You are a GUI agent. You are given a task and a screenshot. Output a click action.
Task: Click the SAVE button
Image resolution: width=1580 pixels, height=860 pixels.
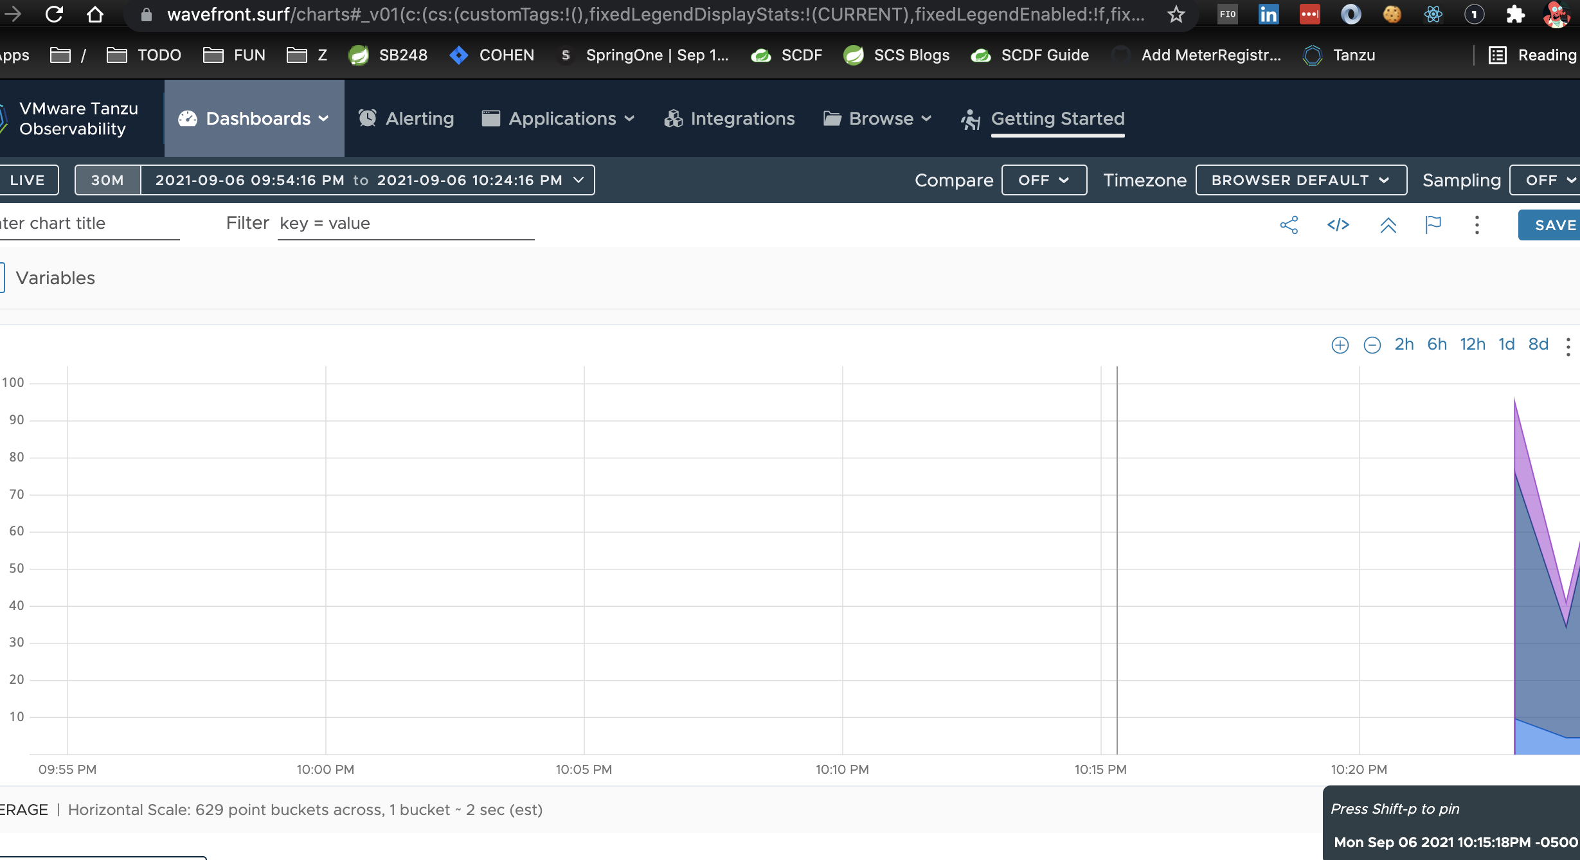click(x=1554, y=225)
